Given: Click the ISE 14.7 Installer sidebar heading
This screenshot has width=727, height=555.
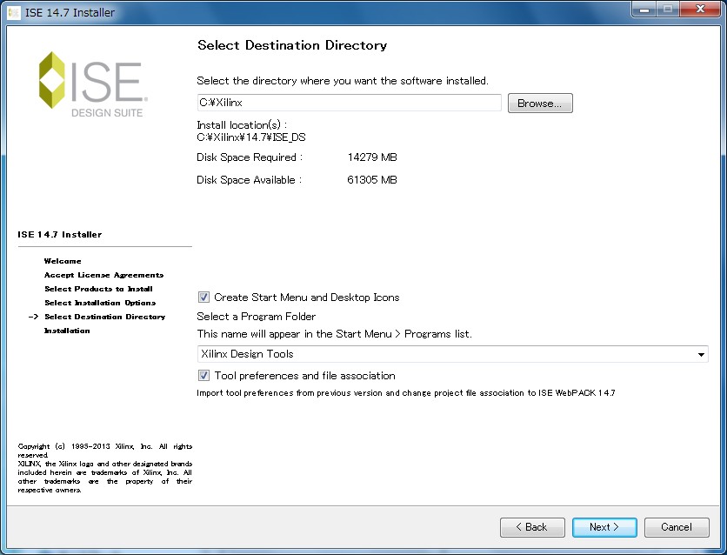Looking at the screenshot, I should 60,235.
